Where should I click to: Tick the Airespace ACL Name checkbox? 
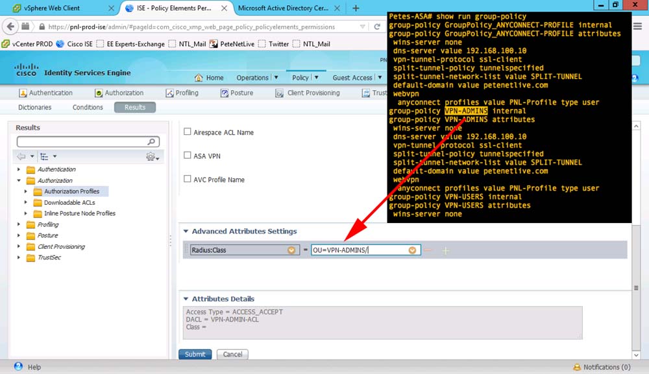(x=188, y=132)
